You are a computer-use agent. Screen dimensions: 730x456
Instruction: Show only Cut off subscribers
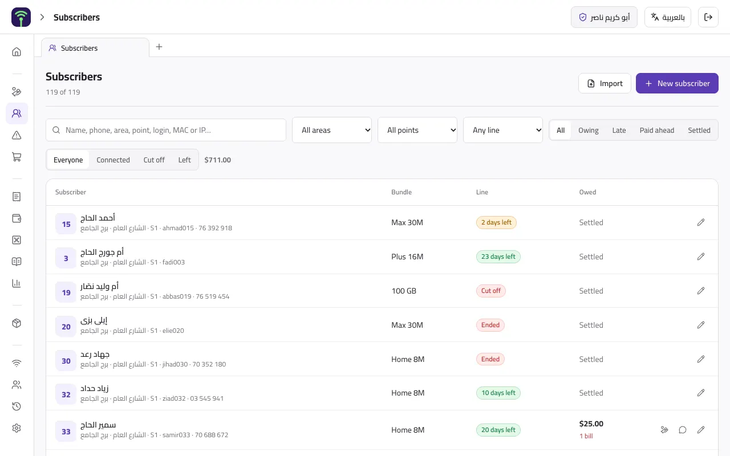(x=154, y=160)
